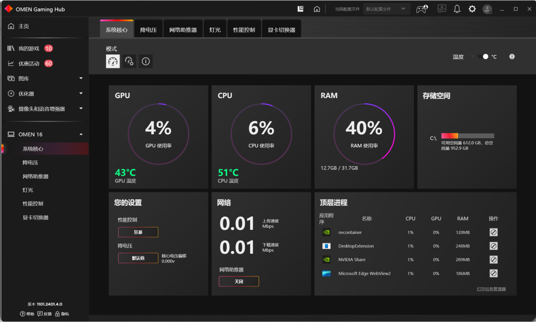Screen dimensions: 536x322
Task: Switch to the 网络助推器 tab
Action: [183, 30]
